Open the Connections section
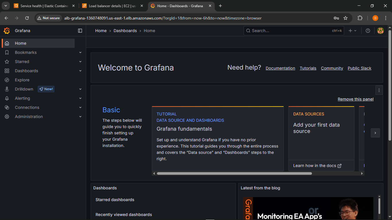This screenshot has height=220, width=392. (x=27, y=107)
